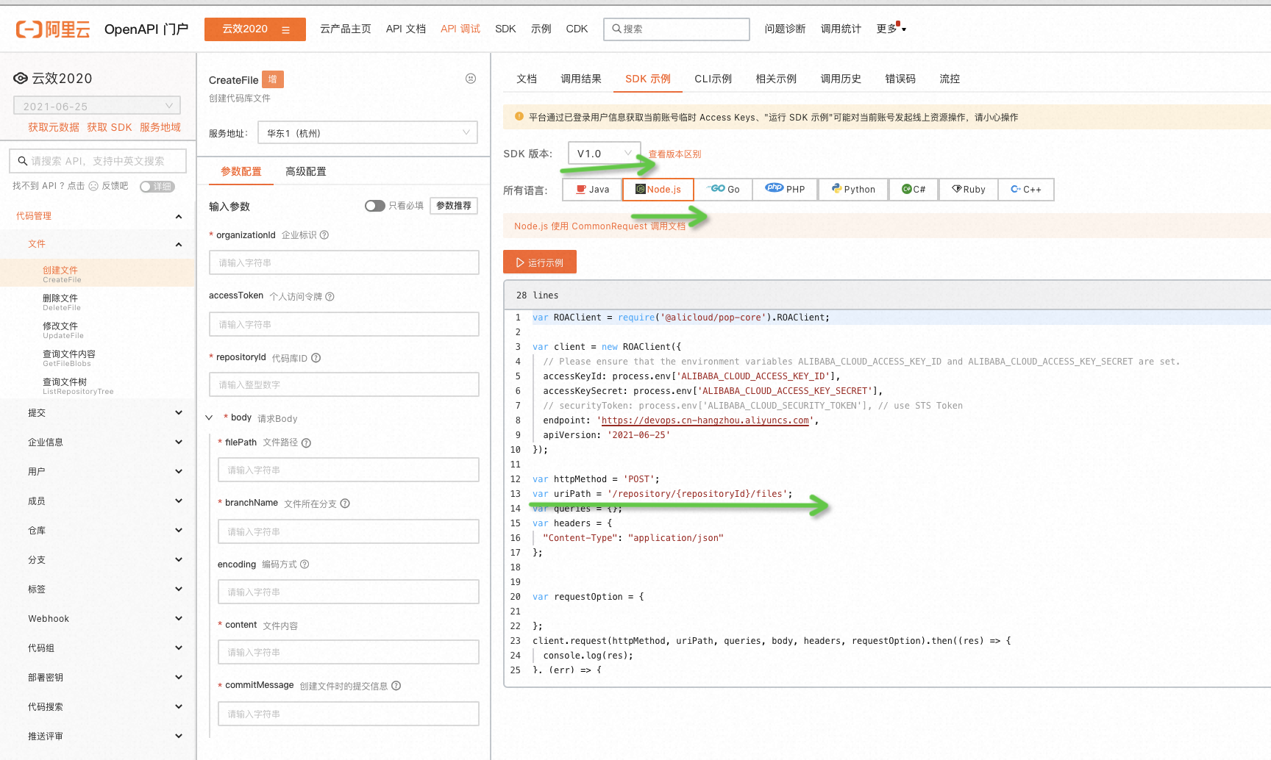Open 云产品主页 in top navigation
This screenshot has width=1271, height=760.
click(346, 29)
